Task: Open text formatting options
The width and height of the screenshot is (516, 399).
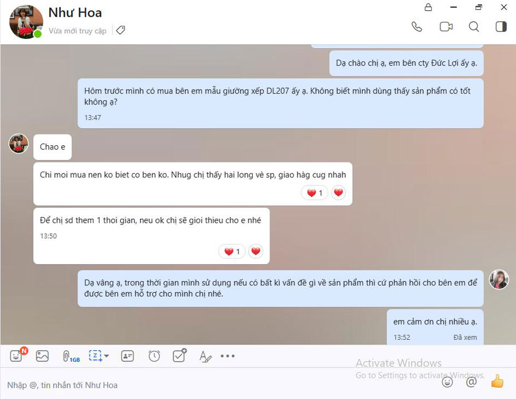Action: click(x=205, y=357)
